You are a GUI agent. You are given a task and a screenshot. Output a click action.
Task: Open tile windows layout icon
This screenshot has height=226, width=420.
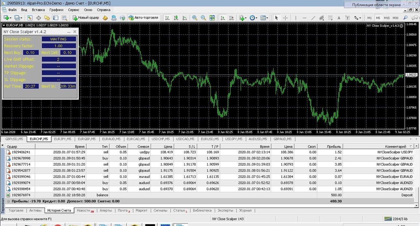click(x=212, y=18)
